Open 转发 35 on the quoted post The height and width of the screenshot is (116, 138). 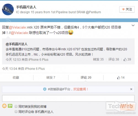98,59
